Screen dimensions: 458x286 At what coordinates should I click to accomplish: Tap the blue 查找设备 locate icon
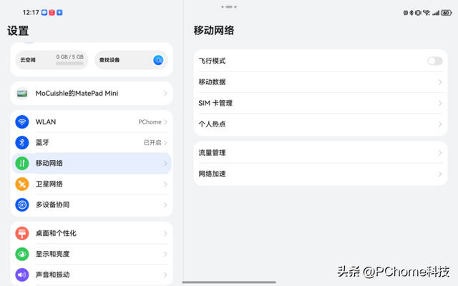pos(158,60)
